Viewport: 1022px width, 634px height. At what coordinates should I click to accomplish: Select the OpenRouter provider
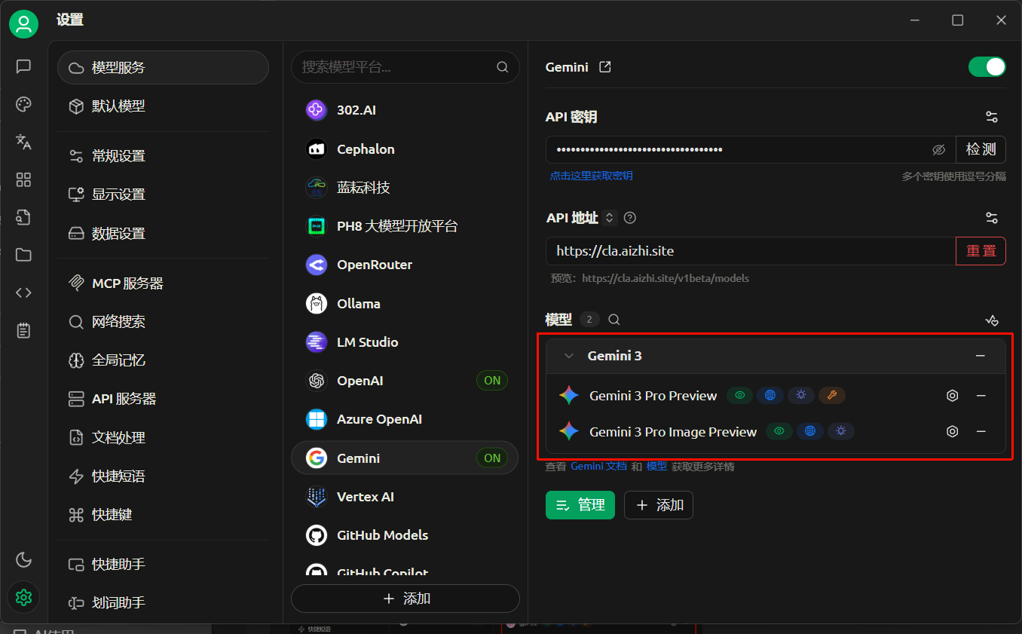tap(405, 265)
